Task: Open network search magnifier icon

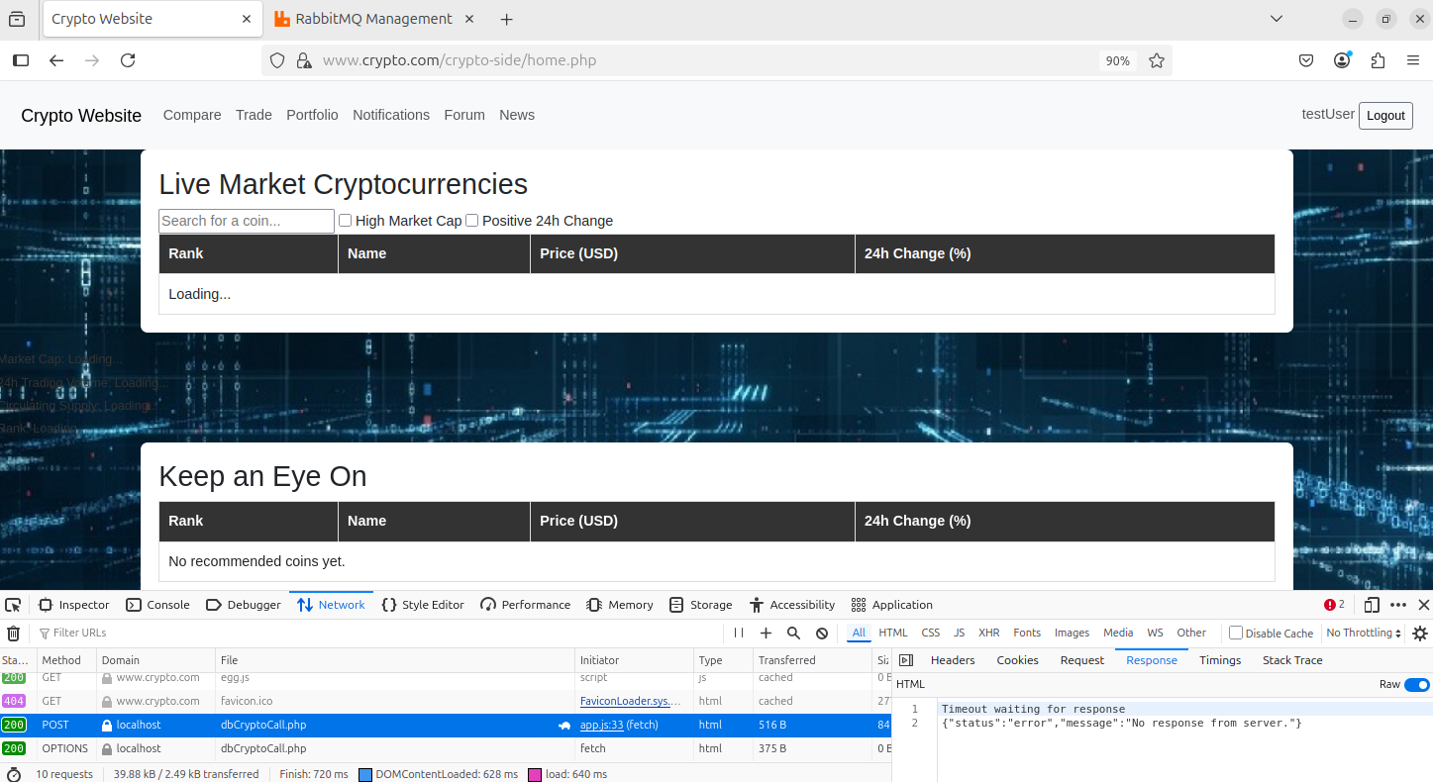Action: pos(793,634)
